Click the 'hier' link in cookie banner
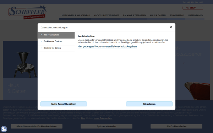This screenshot has height=133, width=213. click(x=83, y=118)
